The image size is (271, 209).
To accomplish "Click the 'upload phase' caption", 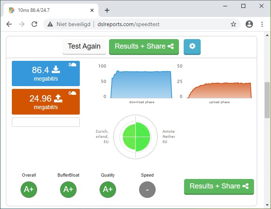I will (219, 102).
